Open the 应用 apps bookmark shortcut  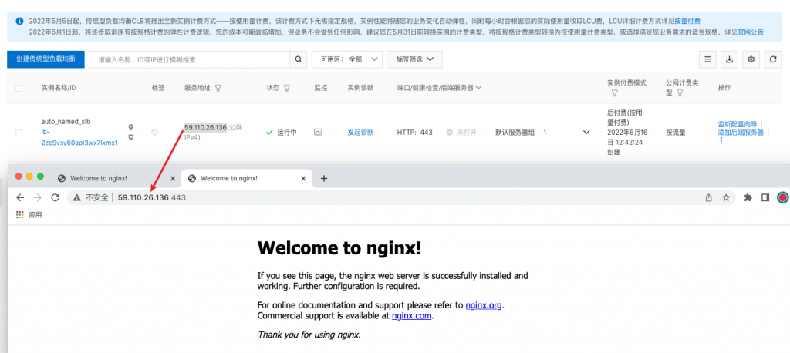coord(29,215)
